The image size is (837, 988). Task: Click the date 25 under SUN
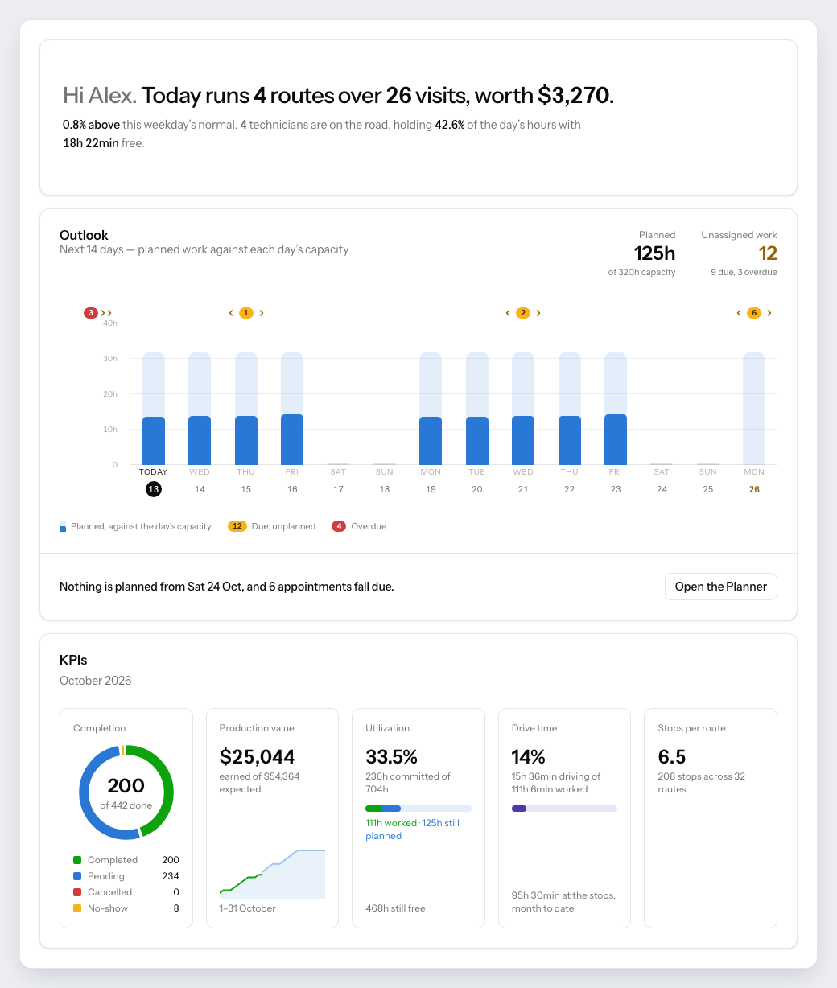click(708, 489)
